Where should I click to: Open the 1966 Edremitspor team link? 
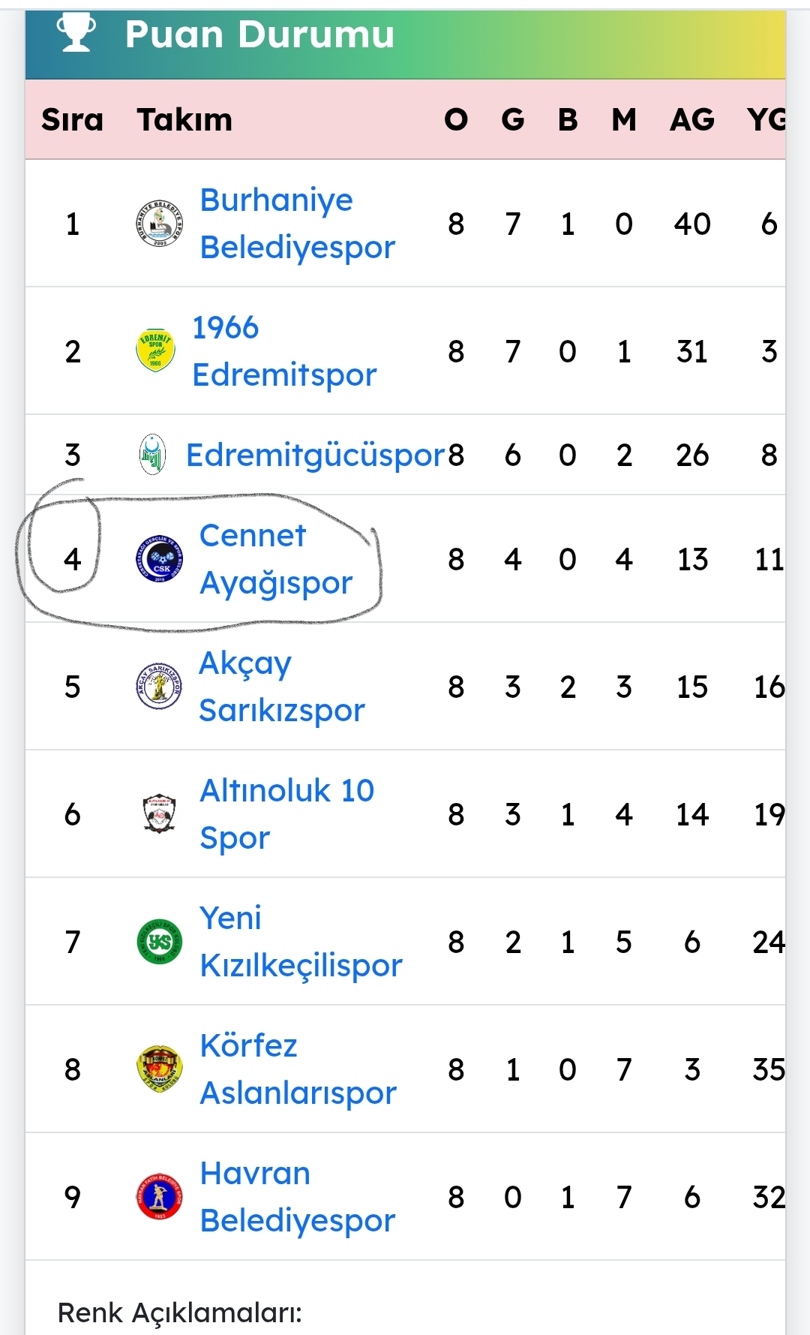click(x=284, y=350)
